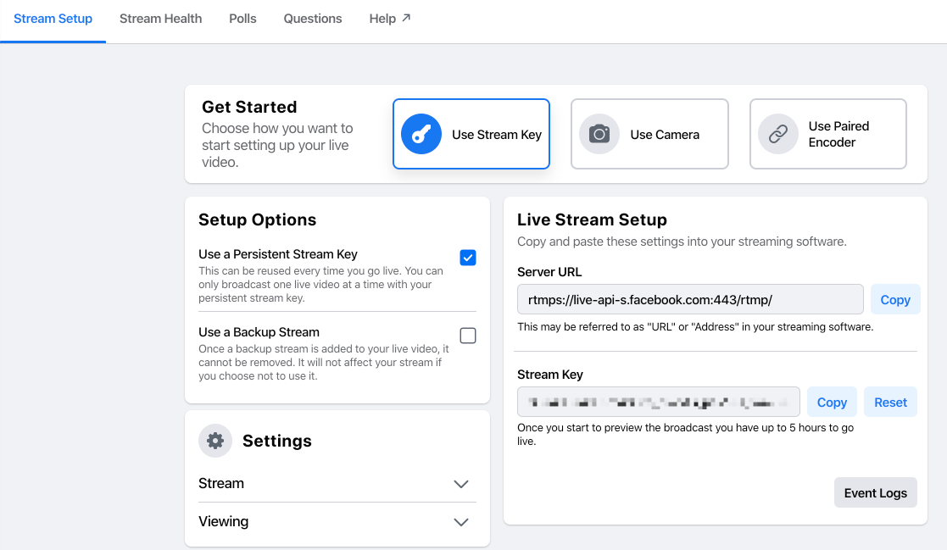
Task: Expand the Viewing settings section
Action: [337, 522]
